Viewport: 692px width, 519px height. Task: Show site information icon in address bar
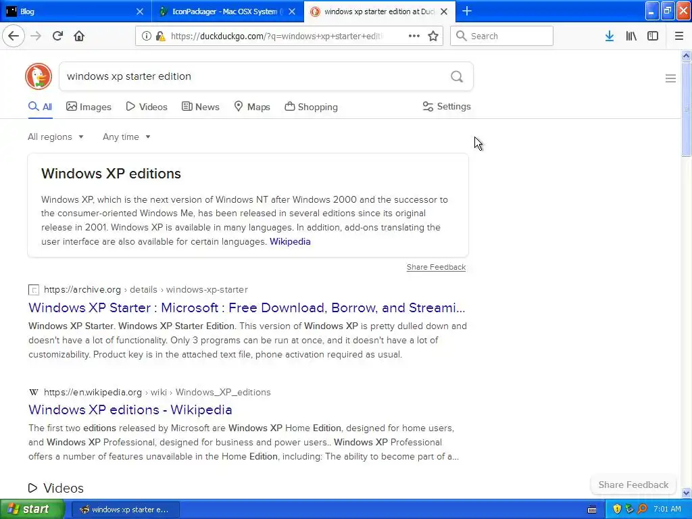(x=146, y=36)
